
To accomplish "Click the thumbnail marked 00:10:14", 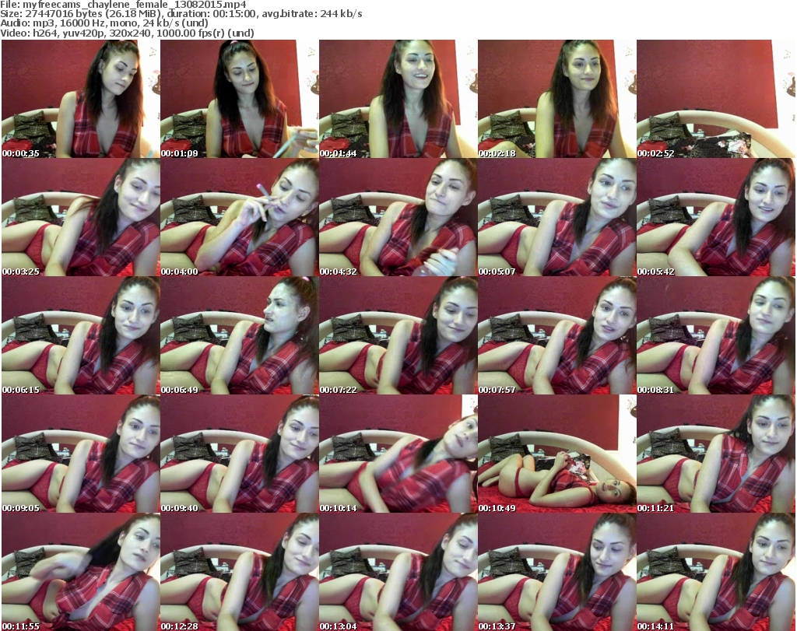I will (x=398, y=454).
